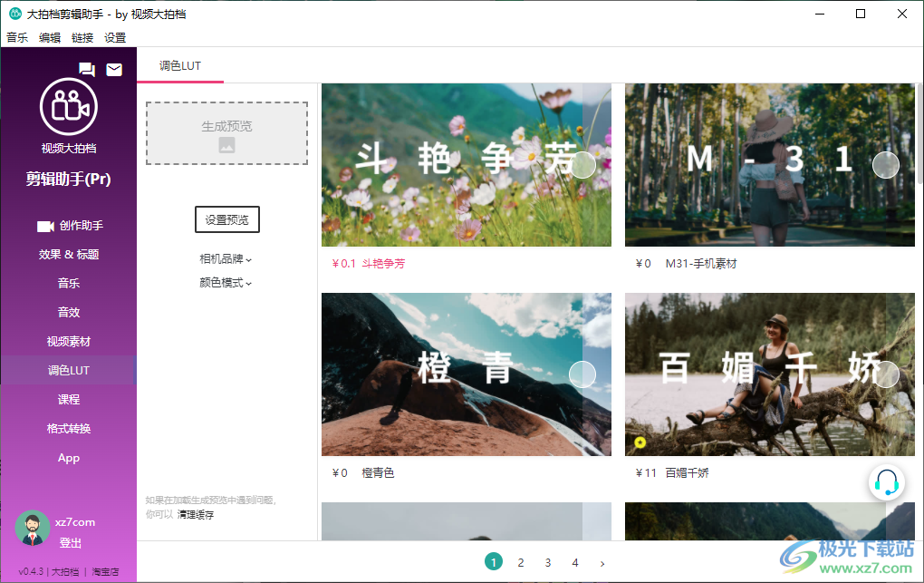Image resolution: width=924 pixels, height=583 pixels.
Task: Open the 百媚千娇 LUT thumbnail
Action: pos(770,374)
